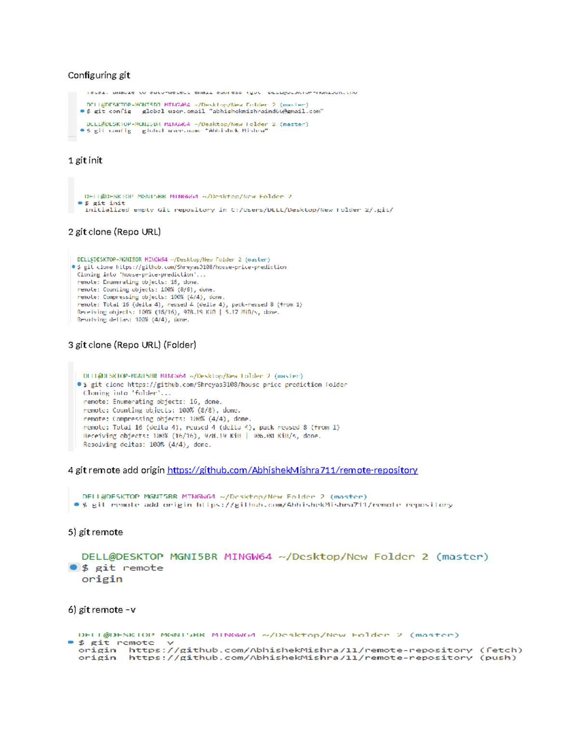Click the 'Configuring git' heading
Viewport: 579px width, 749px height.
(x=99, y=75)
